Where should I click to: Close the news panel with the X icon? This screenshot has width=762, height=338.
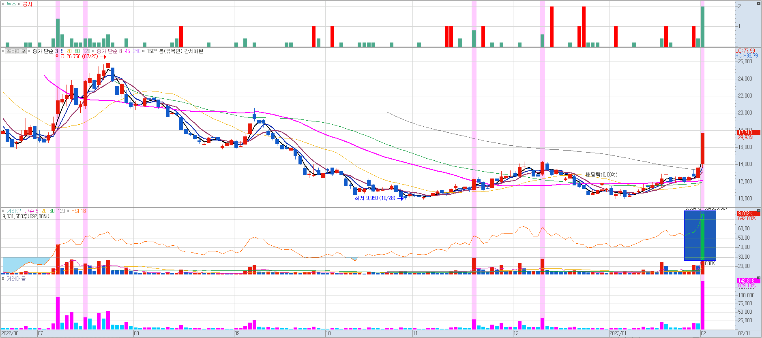point(759,3)
